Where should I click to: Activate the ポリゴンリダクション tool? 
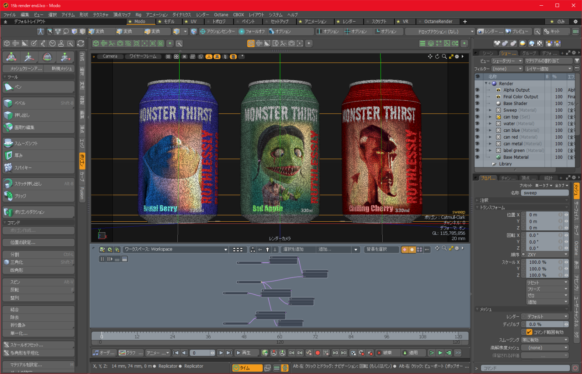(38, 212)
